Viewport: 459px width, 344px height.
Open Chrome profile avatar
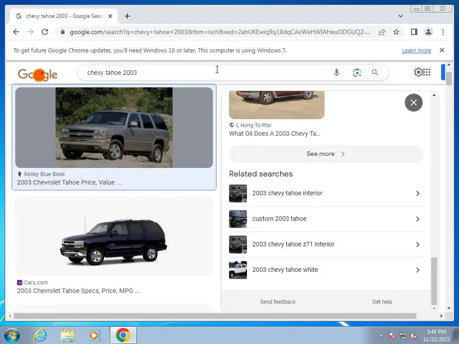[x=428, y=32]
